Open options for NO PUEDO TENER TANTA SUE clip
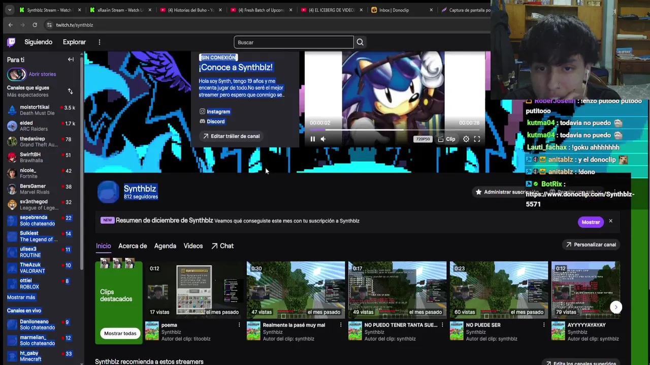The image size is (650, 365). coord(442,325)
